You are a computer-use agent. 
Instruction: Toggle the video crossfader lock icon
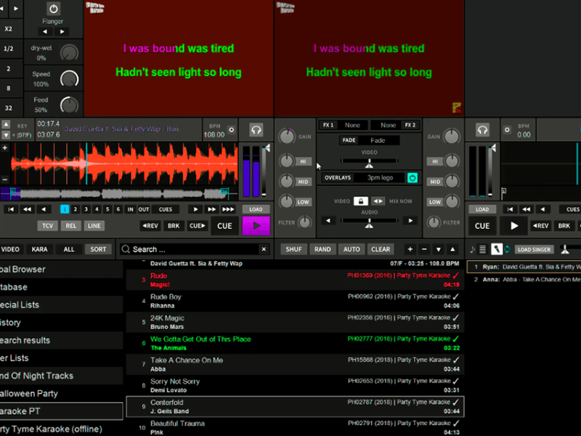click(x=360, y=201)
